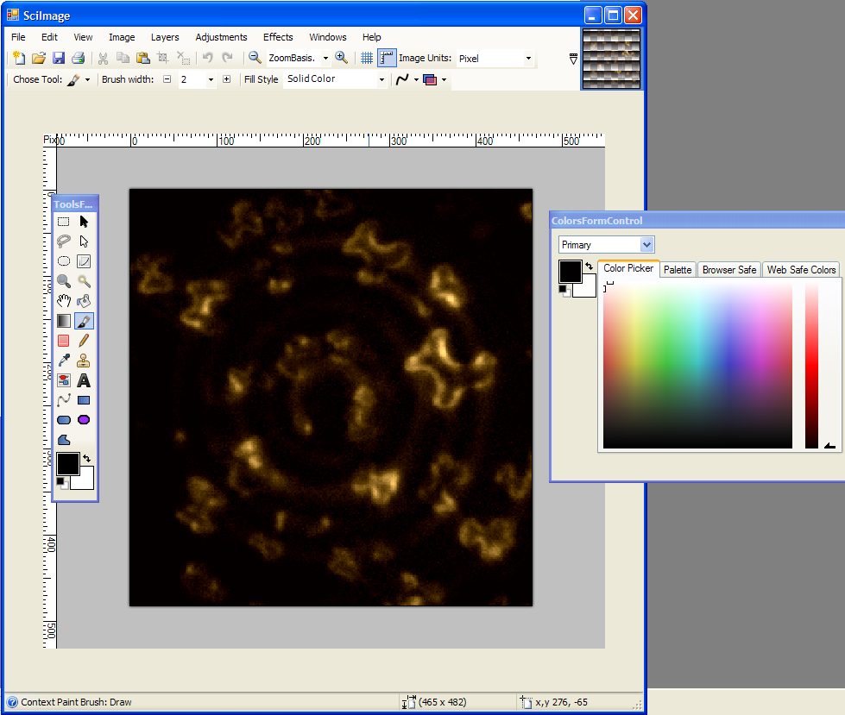Screen dimensions: 845x715
Task: Decrease brush width with minus button
Action: tap(167, 79)
